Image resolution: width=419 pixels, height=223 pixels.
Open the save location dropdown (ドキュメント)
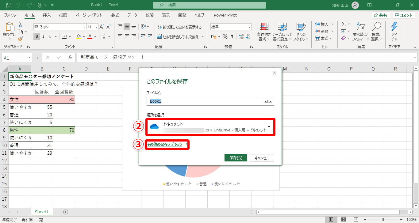click(210, 127)
